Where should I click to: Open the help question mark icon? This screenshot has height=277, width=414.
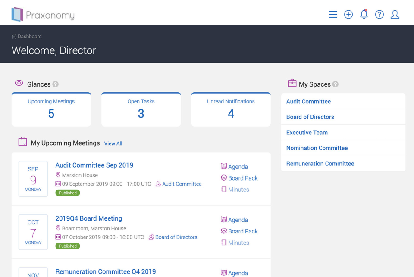point(379,14)
